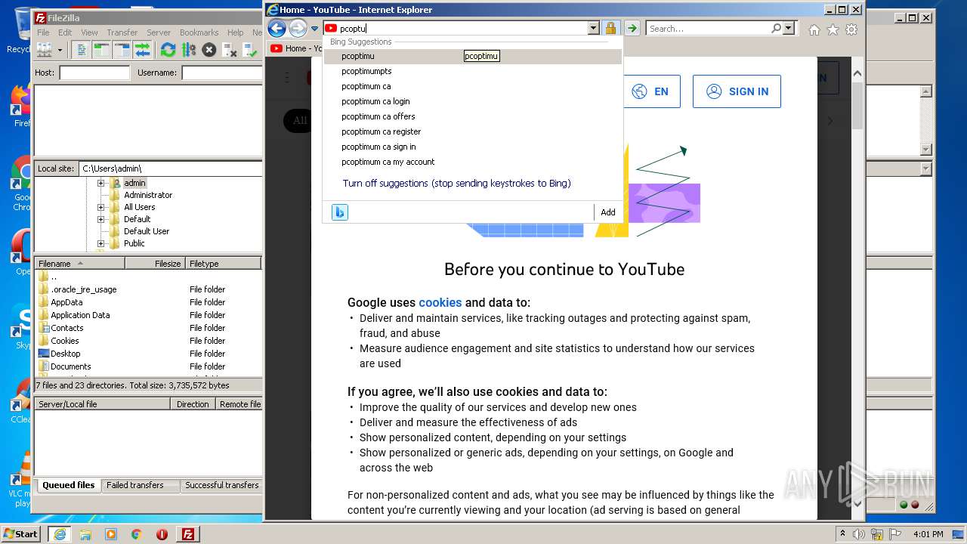This screenshot has width=967, height=544.
Task: Open FileZilla Site Manager icon
Action: 45,50
